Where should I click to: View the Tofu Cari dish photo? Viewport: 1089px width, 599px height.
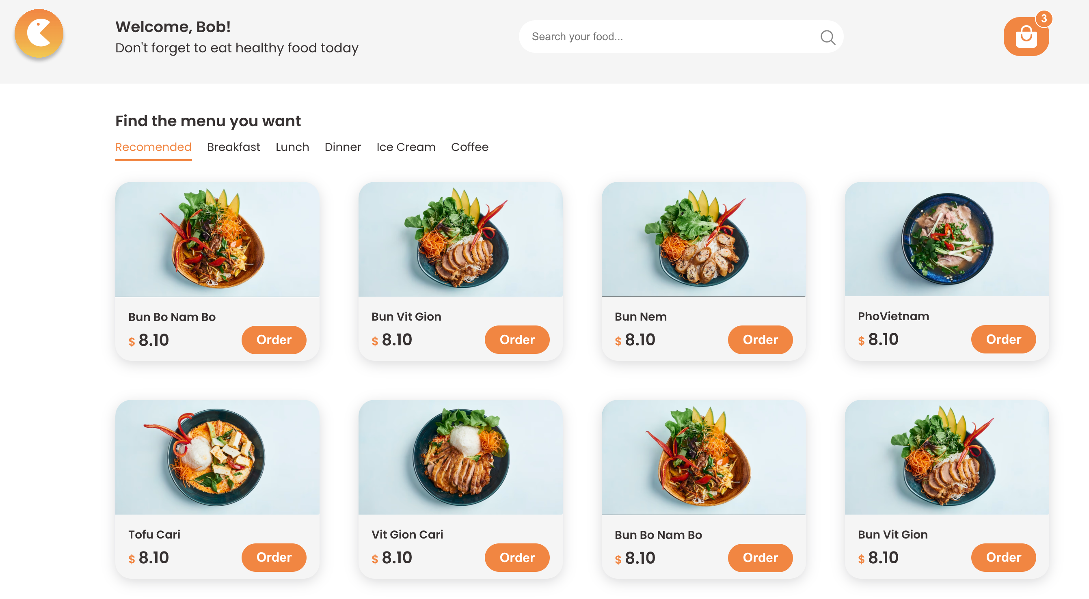(217, 458)
